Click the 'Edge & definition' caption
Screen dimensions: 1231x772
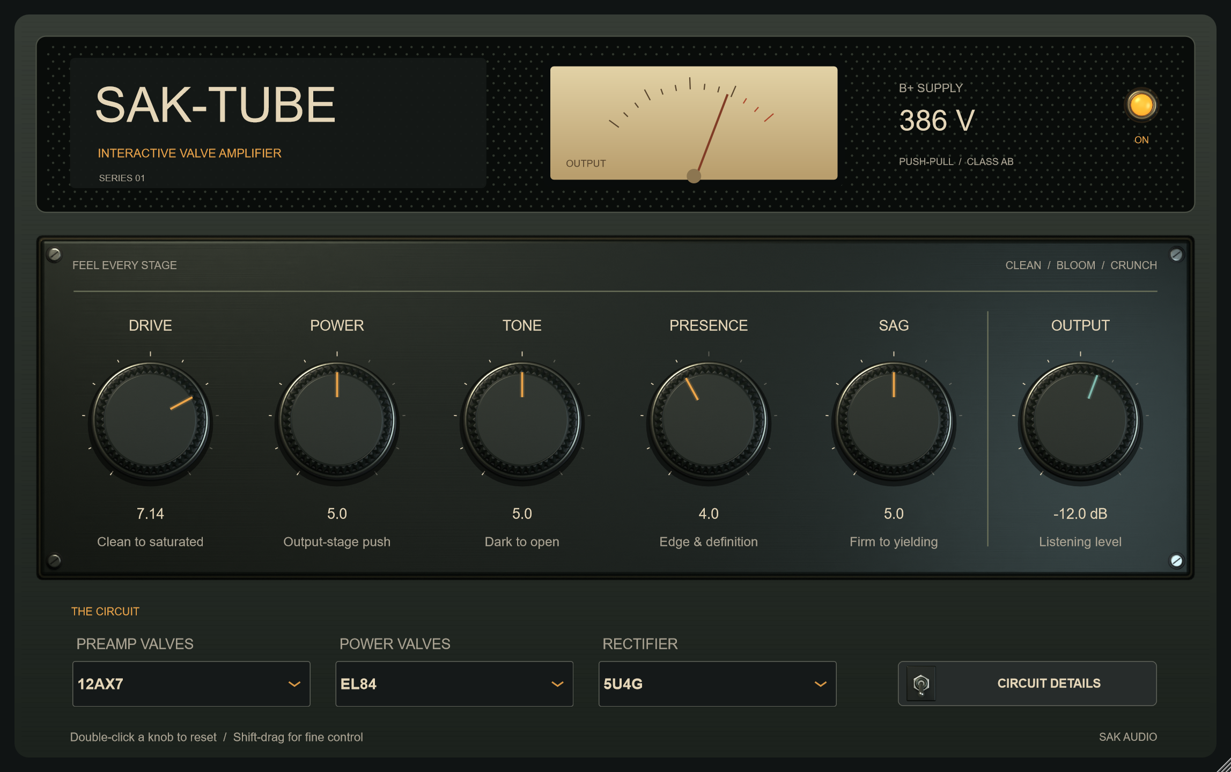coord(709,542)
